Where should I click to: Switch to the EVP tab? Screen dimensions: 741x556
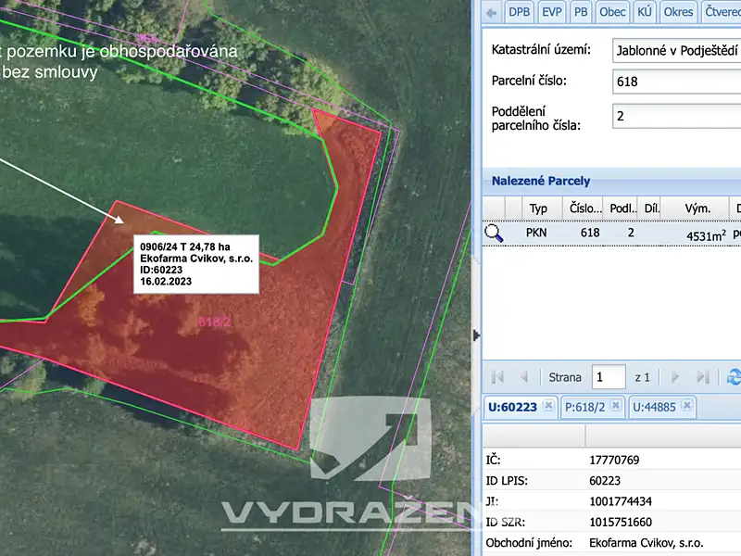[551, 12]
